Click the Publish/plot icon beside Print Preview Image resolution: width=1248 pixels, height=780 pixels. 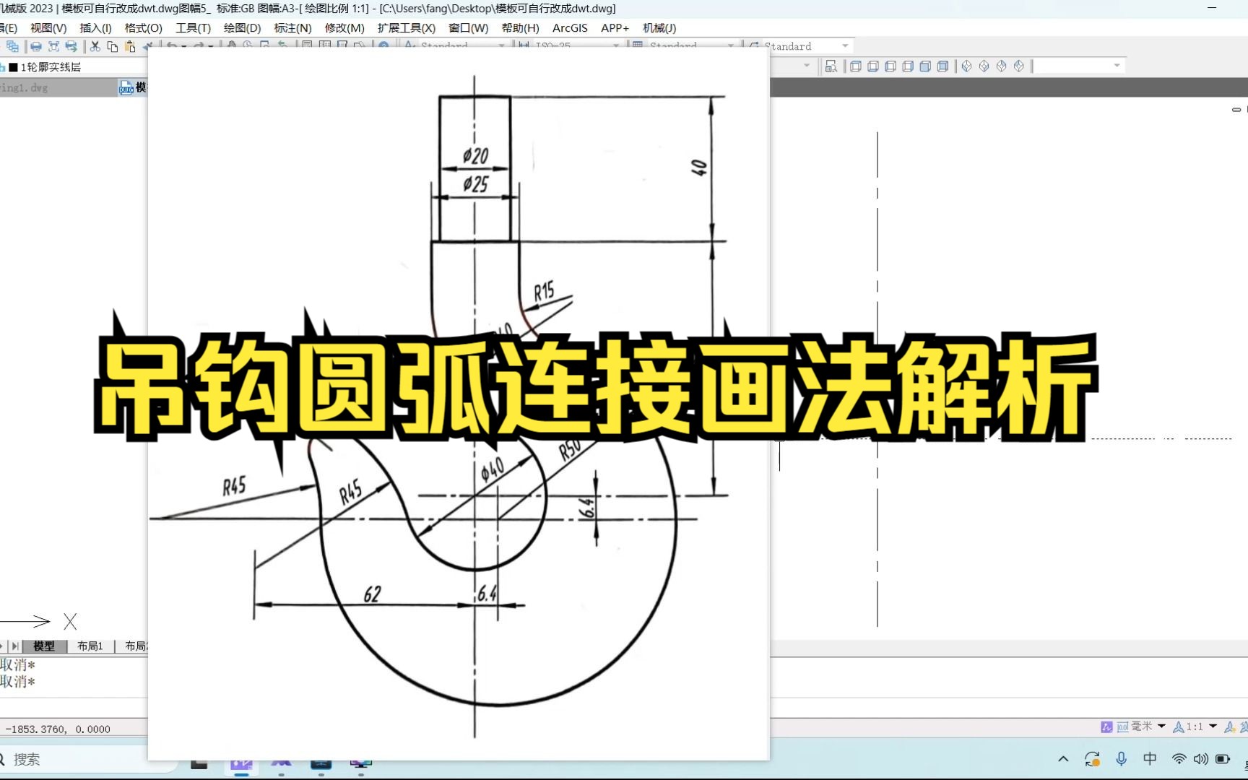(x=71, y=46)
